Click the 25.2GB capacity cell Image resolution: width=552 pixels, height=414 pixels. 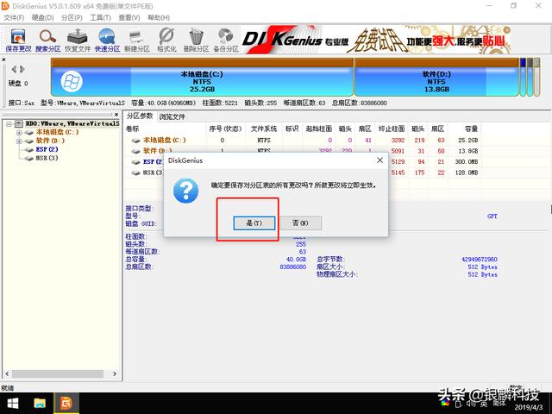tap(467, 140)
